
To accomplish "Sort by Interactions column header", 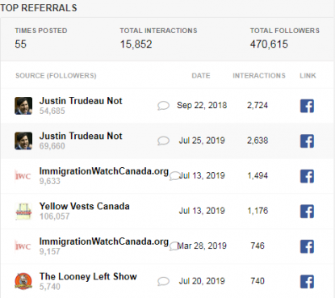I will point(259,76).
